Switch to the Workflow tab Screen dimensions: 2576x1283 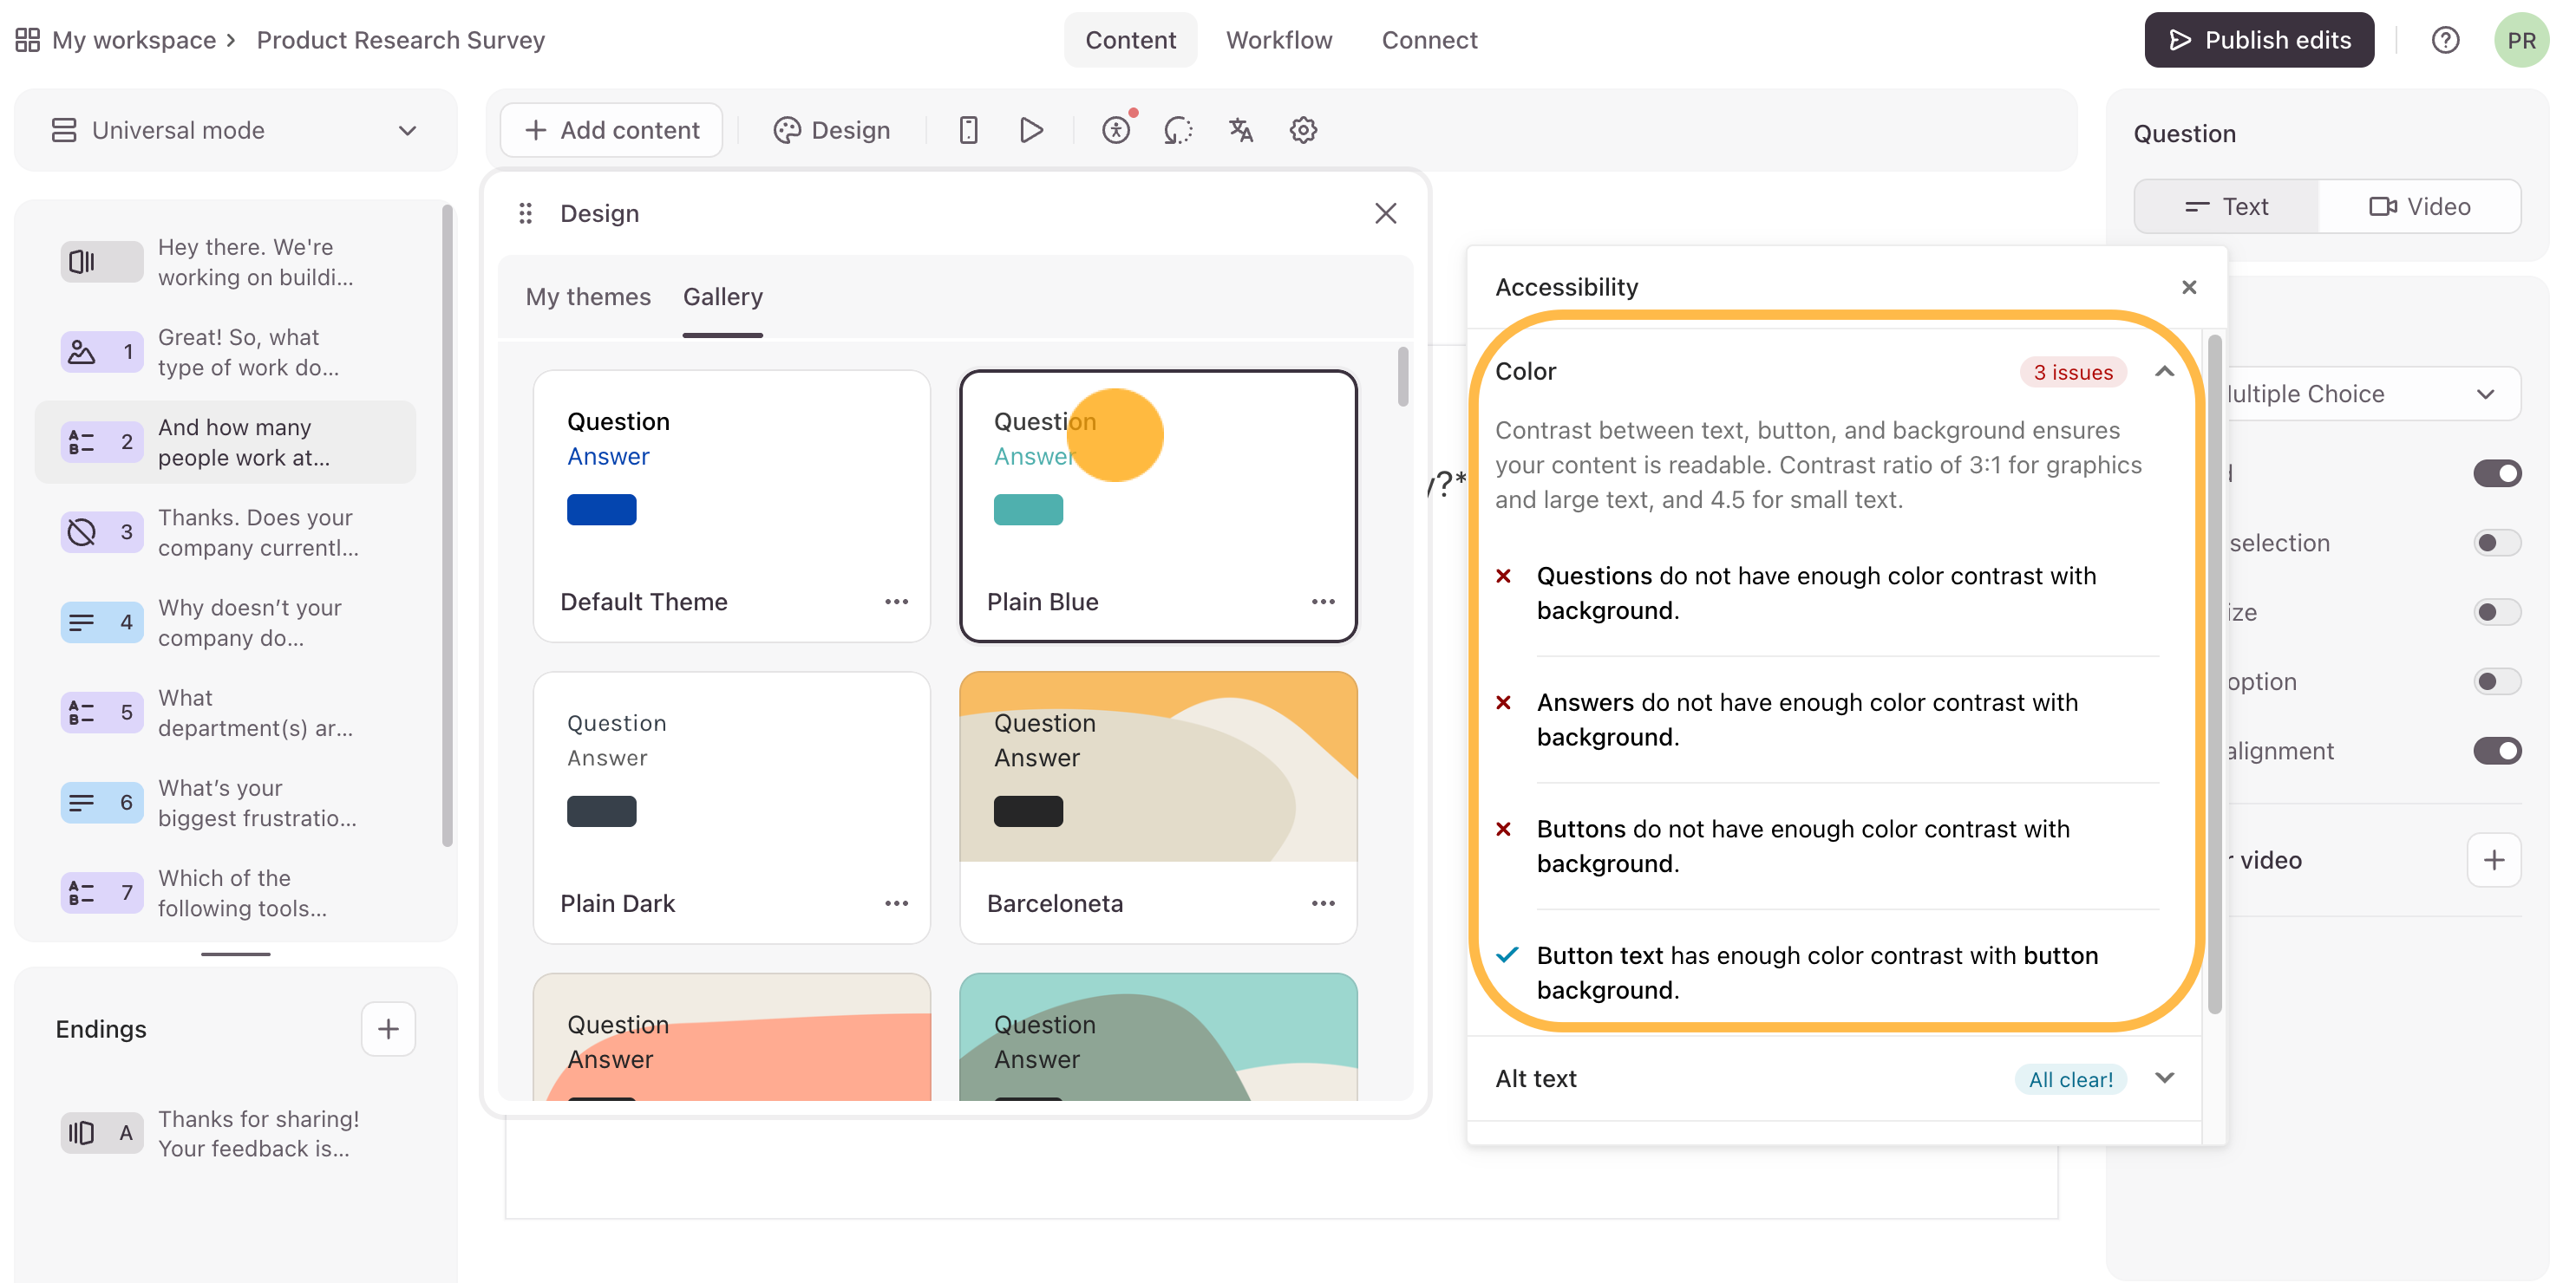[x=1279, y=40]
